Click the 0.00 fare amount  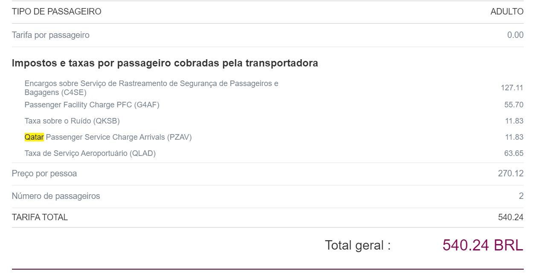tap(515, 35)
